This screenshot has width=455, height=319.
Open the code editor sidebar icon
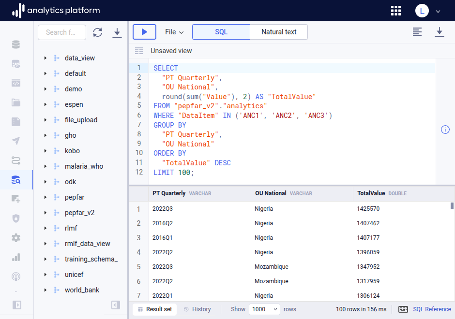[x=16, y=83]
